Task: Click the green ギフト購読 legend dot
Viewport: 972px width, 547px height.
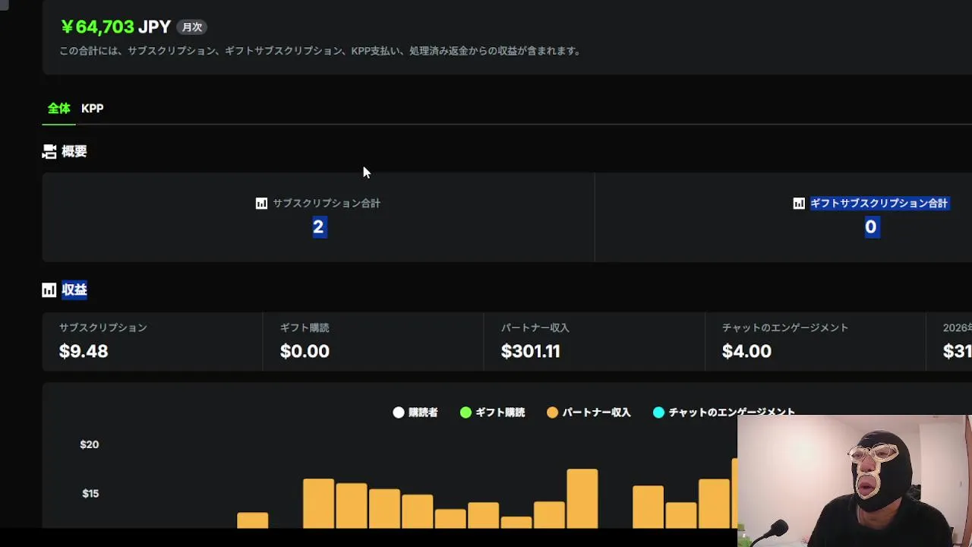Action: 465,413
